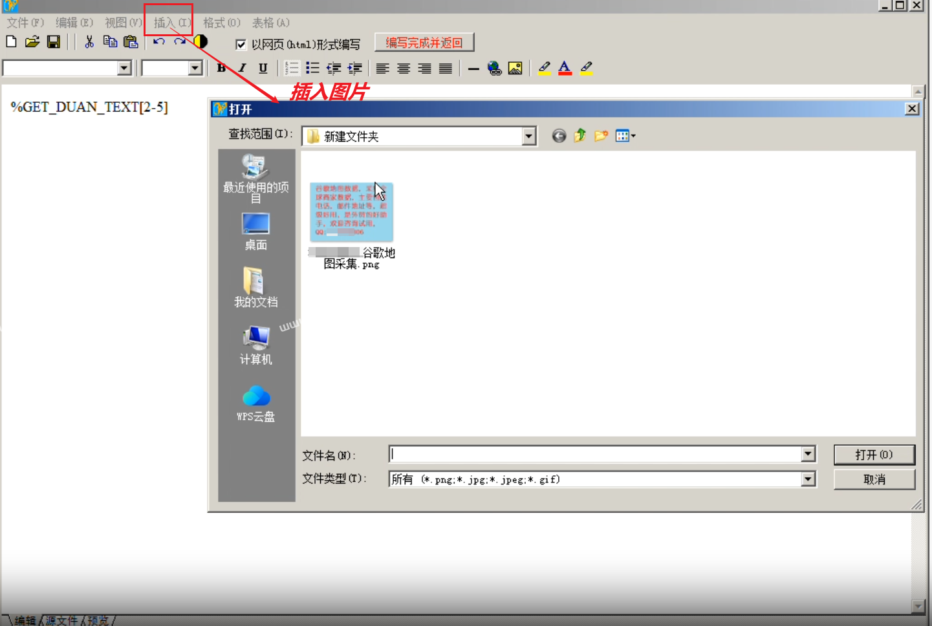Pick the red font color tool

[x=565, y=68]
